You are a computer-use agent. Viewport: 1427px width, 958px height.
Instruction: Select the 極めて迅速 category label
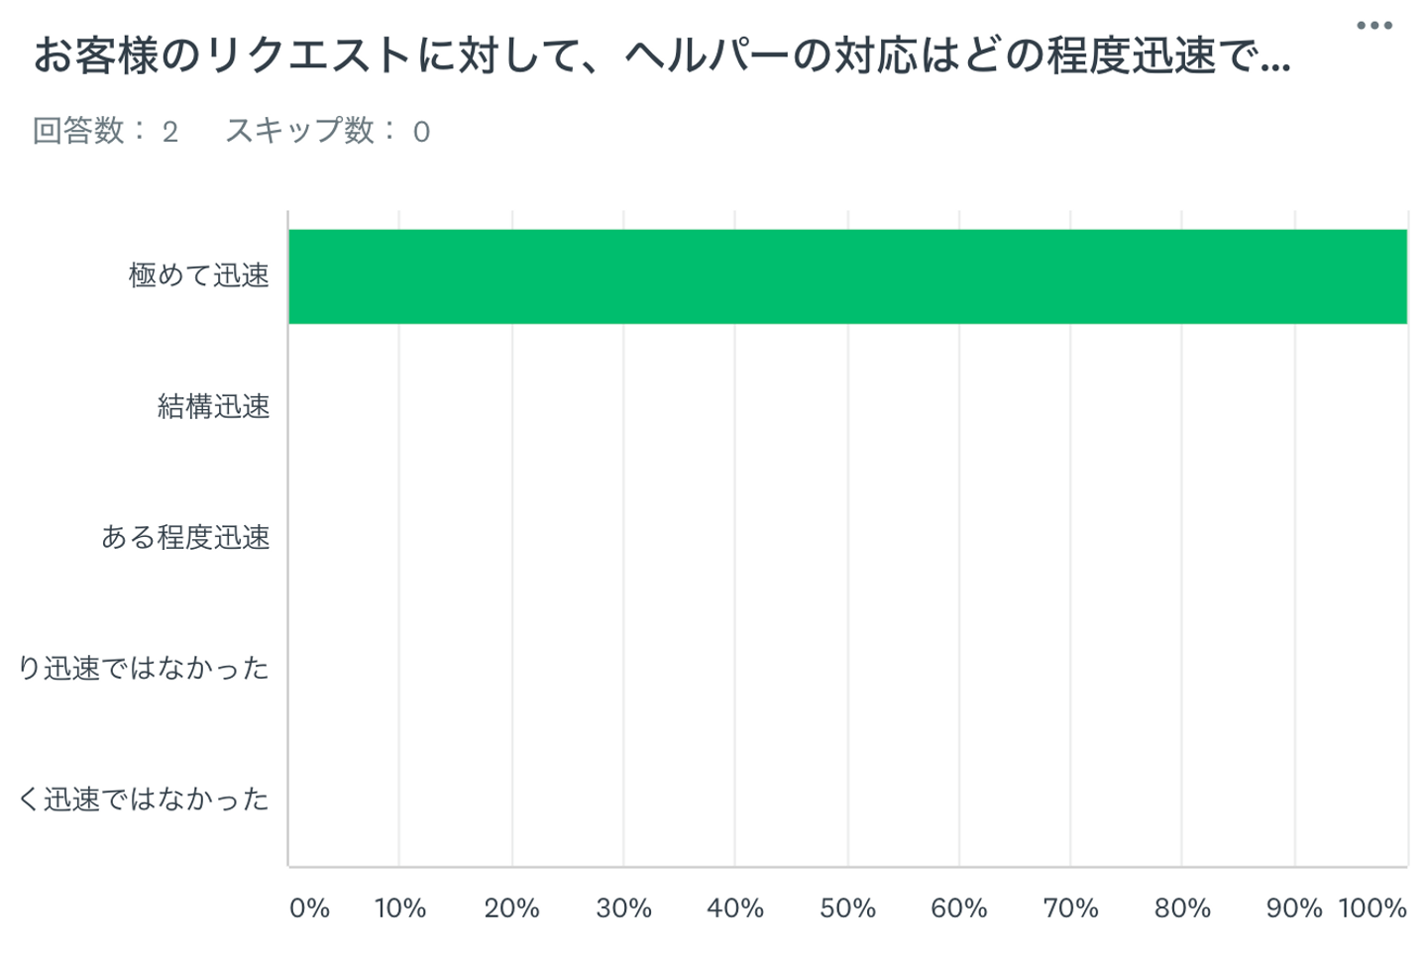198,275
